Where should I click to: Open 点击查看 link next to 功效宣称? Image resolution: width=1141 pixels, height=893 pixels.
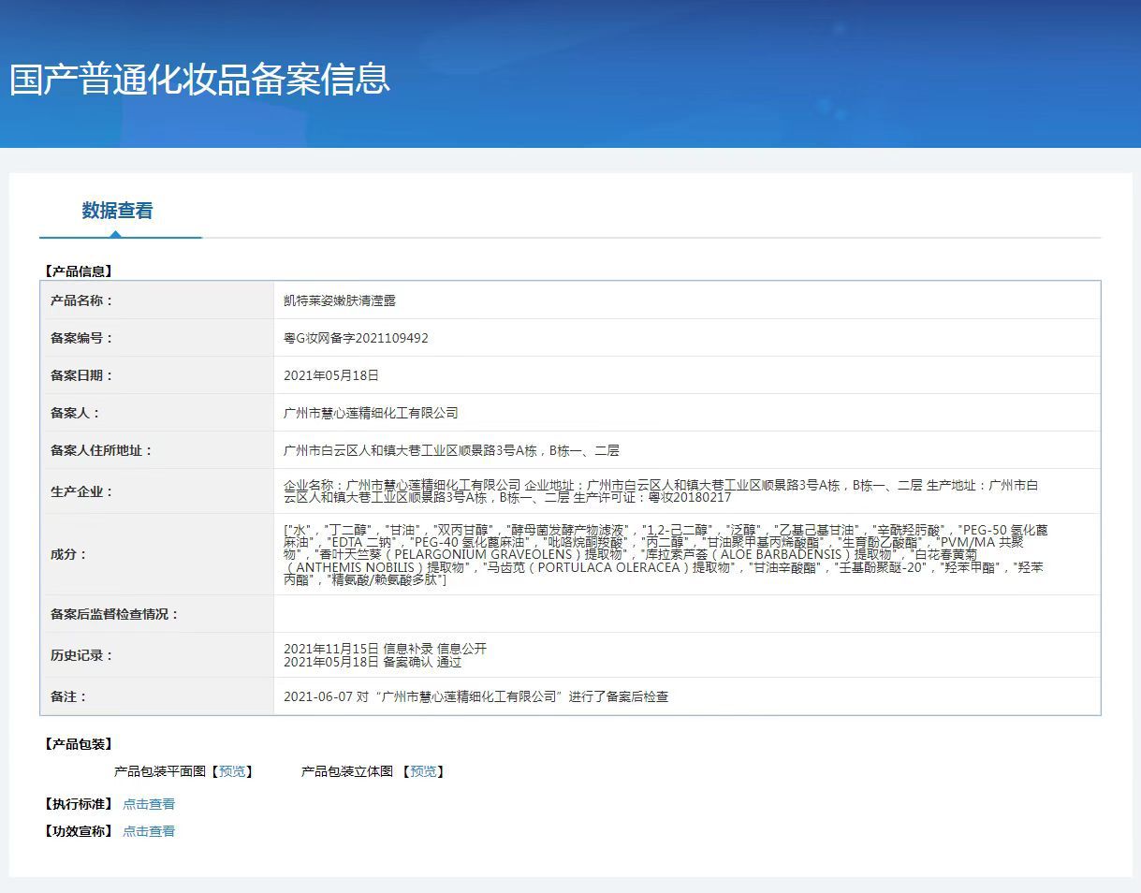click(x=149, y=831)
